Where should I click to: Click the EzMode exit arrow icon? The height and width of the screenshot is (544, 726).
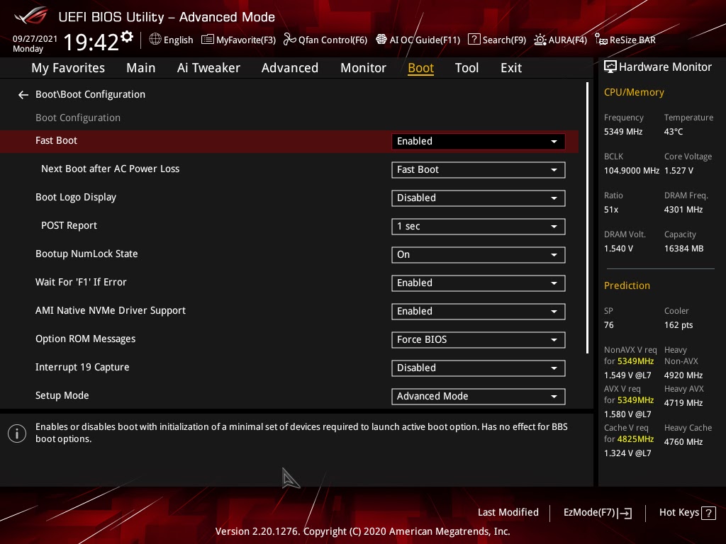click(x=625, y=513)
